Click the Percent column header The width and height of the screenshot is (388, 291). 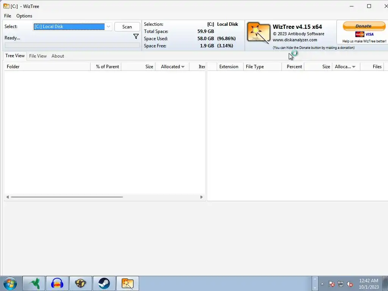293,67
